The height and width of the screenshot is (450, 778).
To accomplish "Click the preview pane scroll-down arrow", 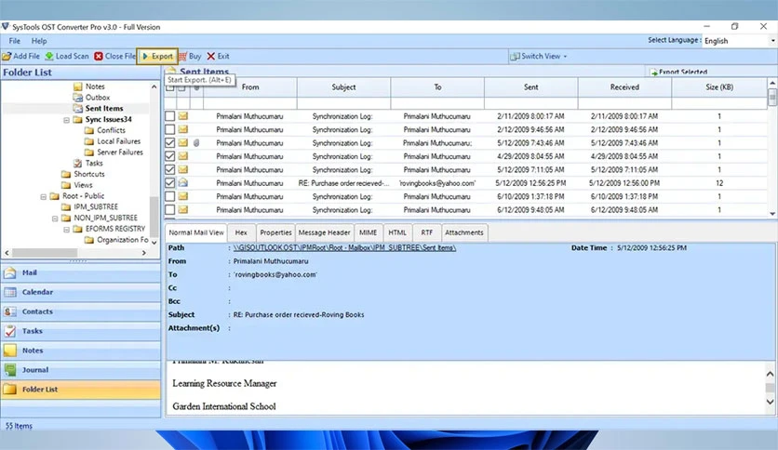I will pos(770,402).
